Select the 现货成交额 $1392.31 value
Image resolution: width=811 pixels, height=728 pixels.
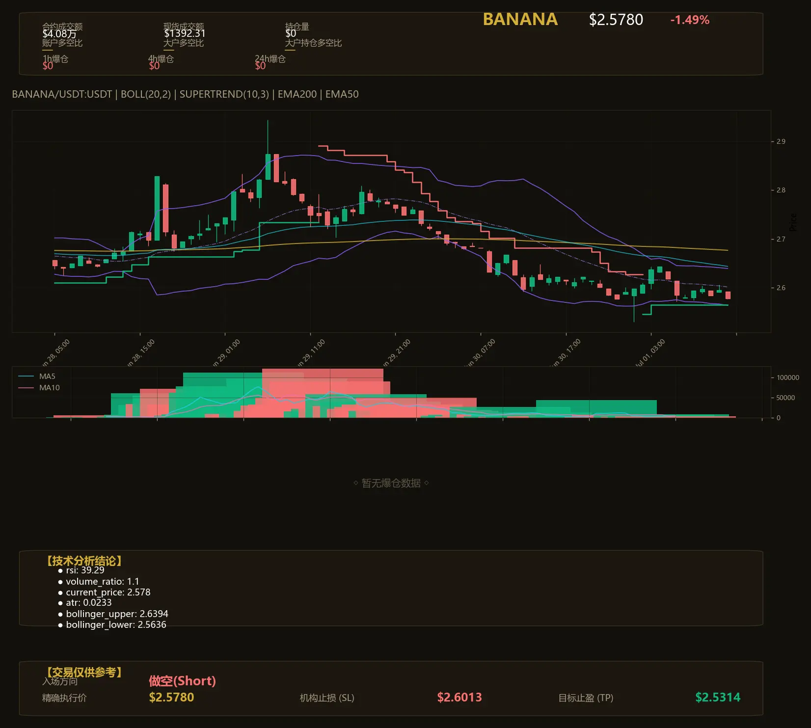[185, 33]
